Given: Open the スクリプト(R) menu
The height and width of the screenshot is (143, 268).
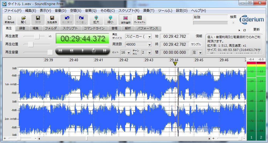Looking at the screenshot, I should 129,11.
